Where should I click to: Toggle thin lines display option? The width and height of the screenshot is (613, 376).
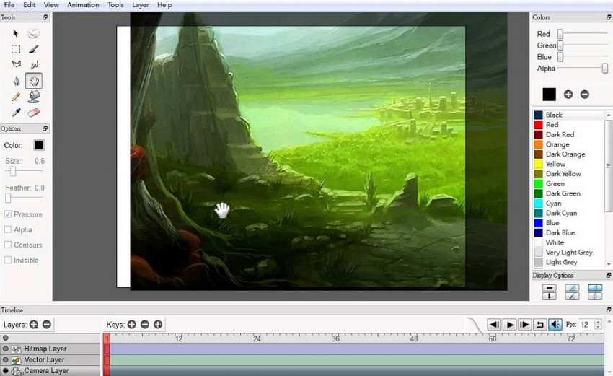[572, 287]
